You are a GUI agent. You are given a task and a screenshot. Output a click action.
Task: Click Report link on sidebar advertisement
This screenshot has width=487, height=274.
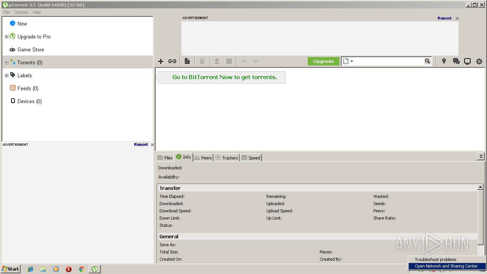pyautogui.click(x=141, y=144)
